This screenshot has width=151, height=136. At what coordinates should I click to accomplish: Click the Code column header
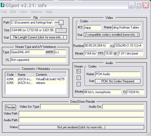click(x=11, y=75)
